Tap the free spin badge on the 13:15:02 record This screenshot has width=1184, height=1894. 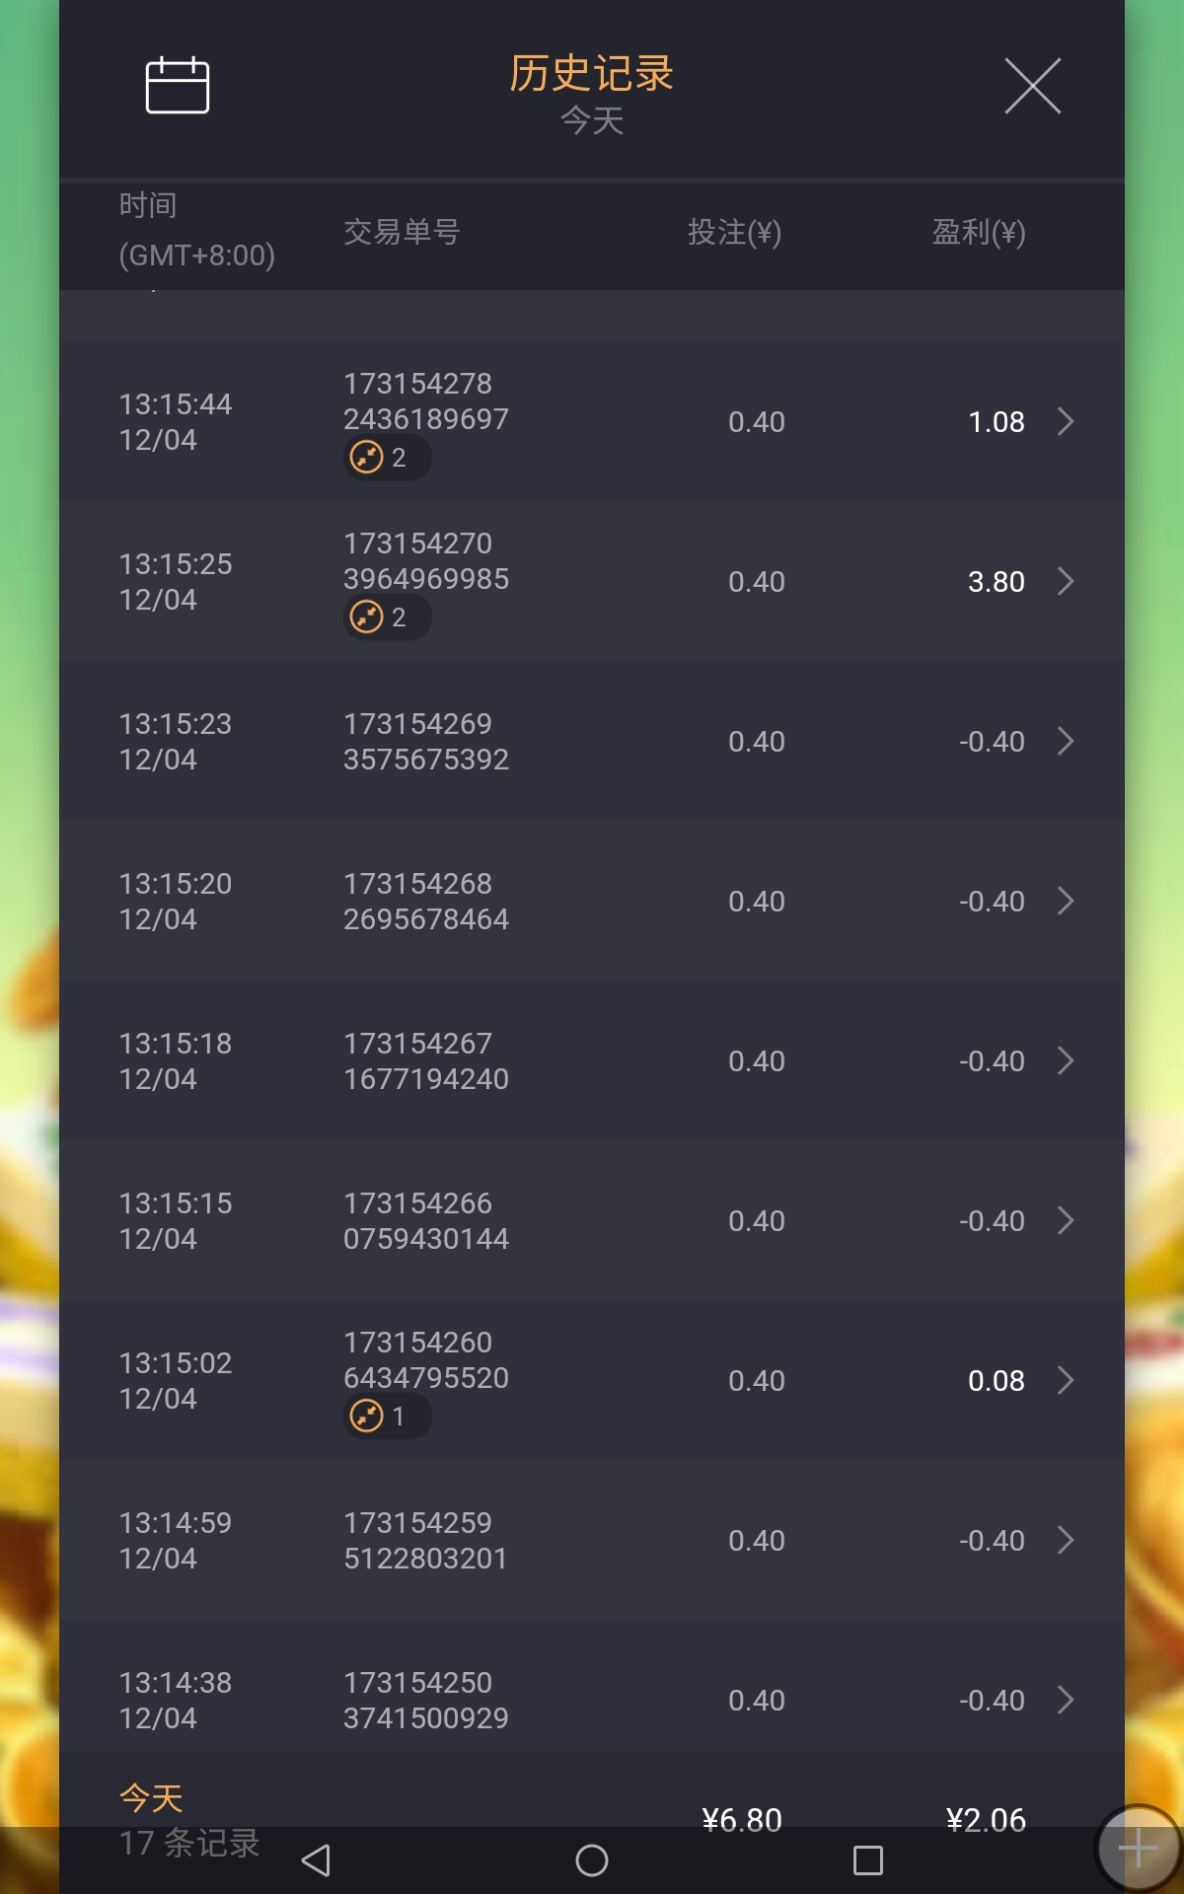[x=386, y=1417]
